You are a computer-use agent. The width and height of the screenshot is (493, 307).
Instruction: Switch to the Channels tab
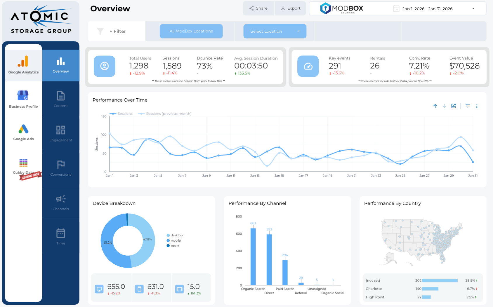coord(60,202)
